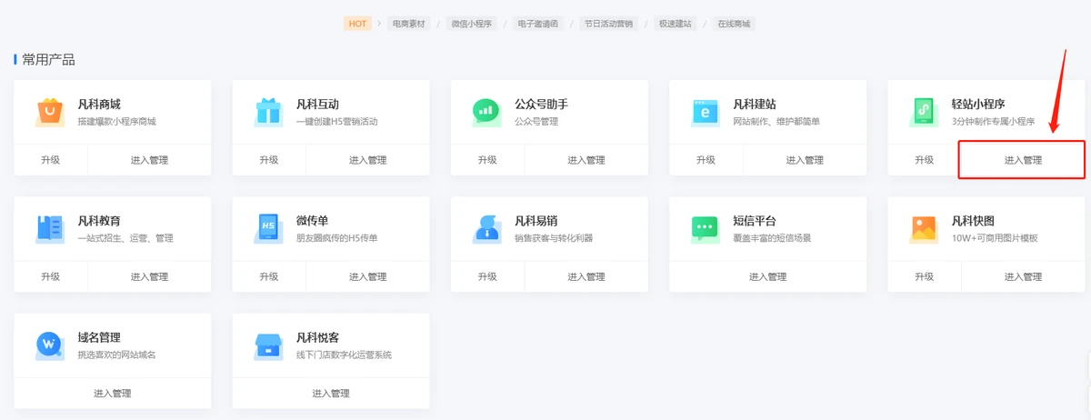Click the 公众号助手 green chat bubble icon
This screenshot has height=420, width=1091.
click(x=486, y=112)
